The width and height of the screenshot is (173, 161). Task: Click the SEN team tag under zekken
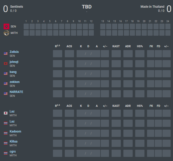coord(12,86)
